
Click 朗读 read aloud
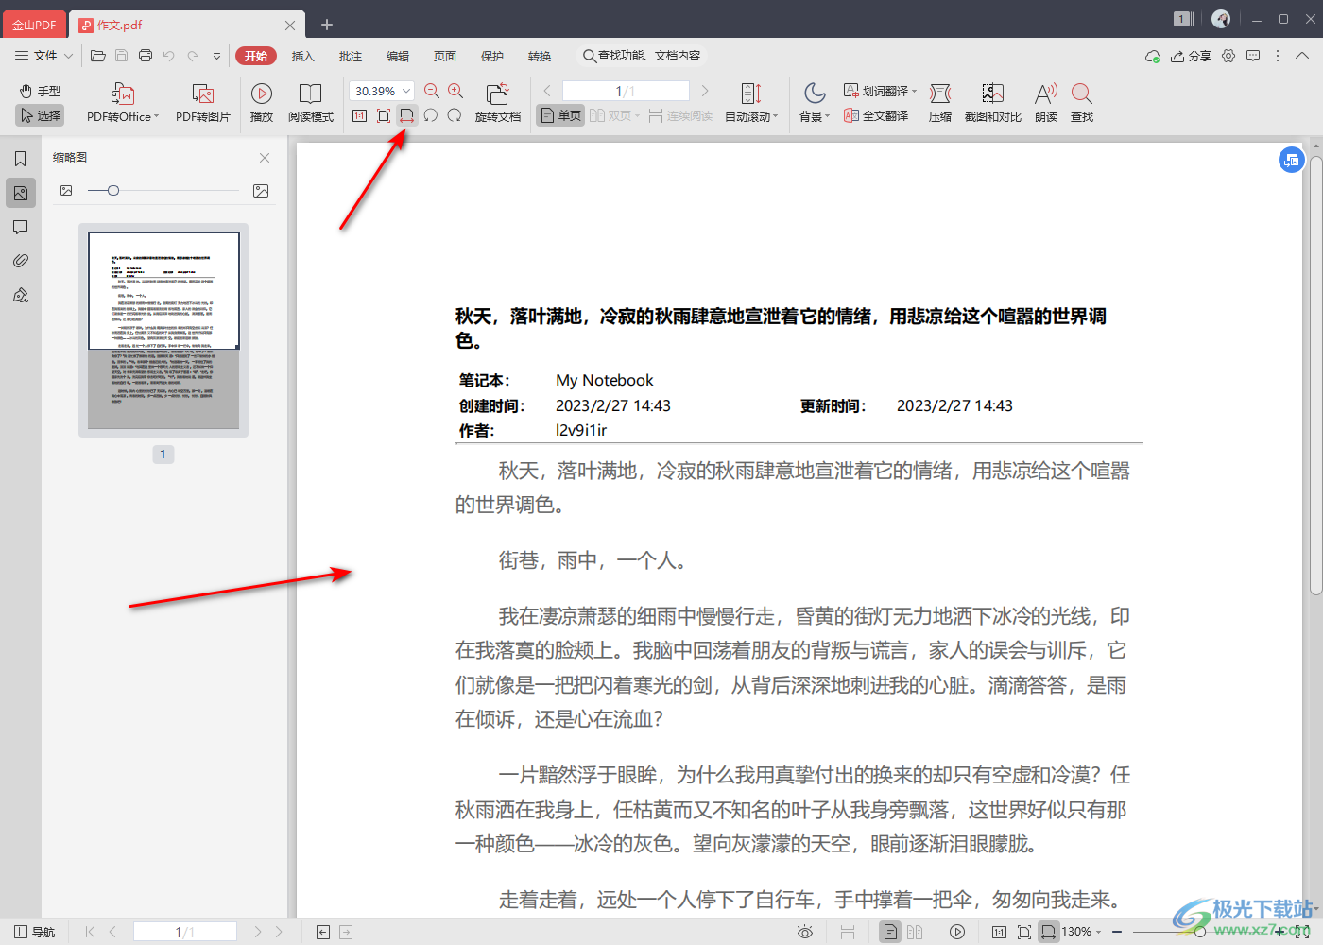[x=1046, y=103]
